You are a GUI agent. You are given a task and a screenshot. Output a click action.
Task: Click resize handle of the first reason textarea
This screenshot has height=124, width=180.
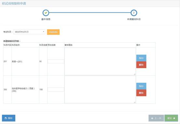(135, 74)
